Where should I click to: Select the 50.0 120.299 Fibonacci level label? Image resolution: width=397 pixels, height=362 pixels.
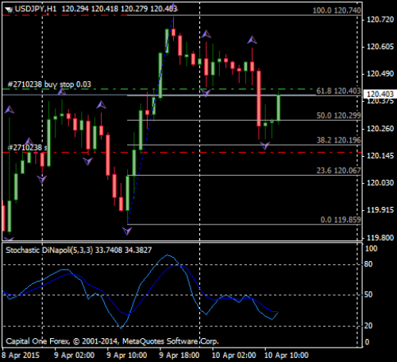coord(338,115)
